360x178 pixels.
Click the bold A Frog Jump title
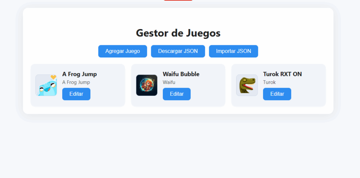pyautogui.click(x=79, y=74)
